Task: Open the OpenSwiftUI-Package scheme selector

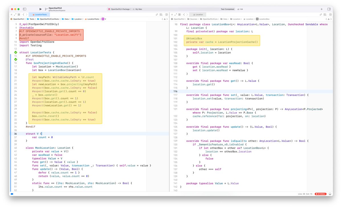Action: point(120,9)
